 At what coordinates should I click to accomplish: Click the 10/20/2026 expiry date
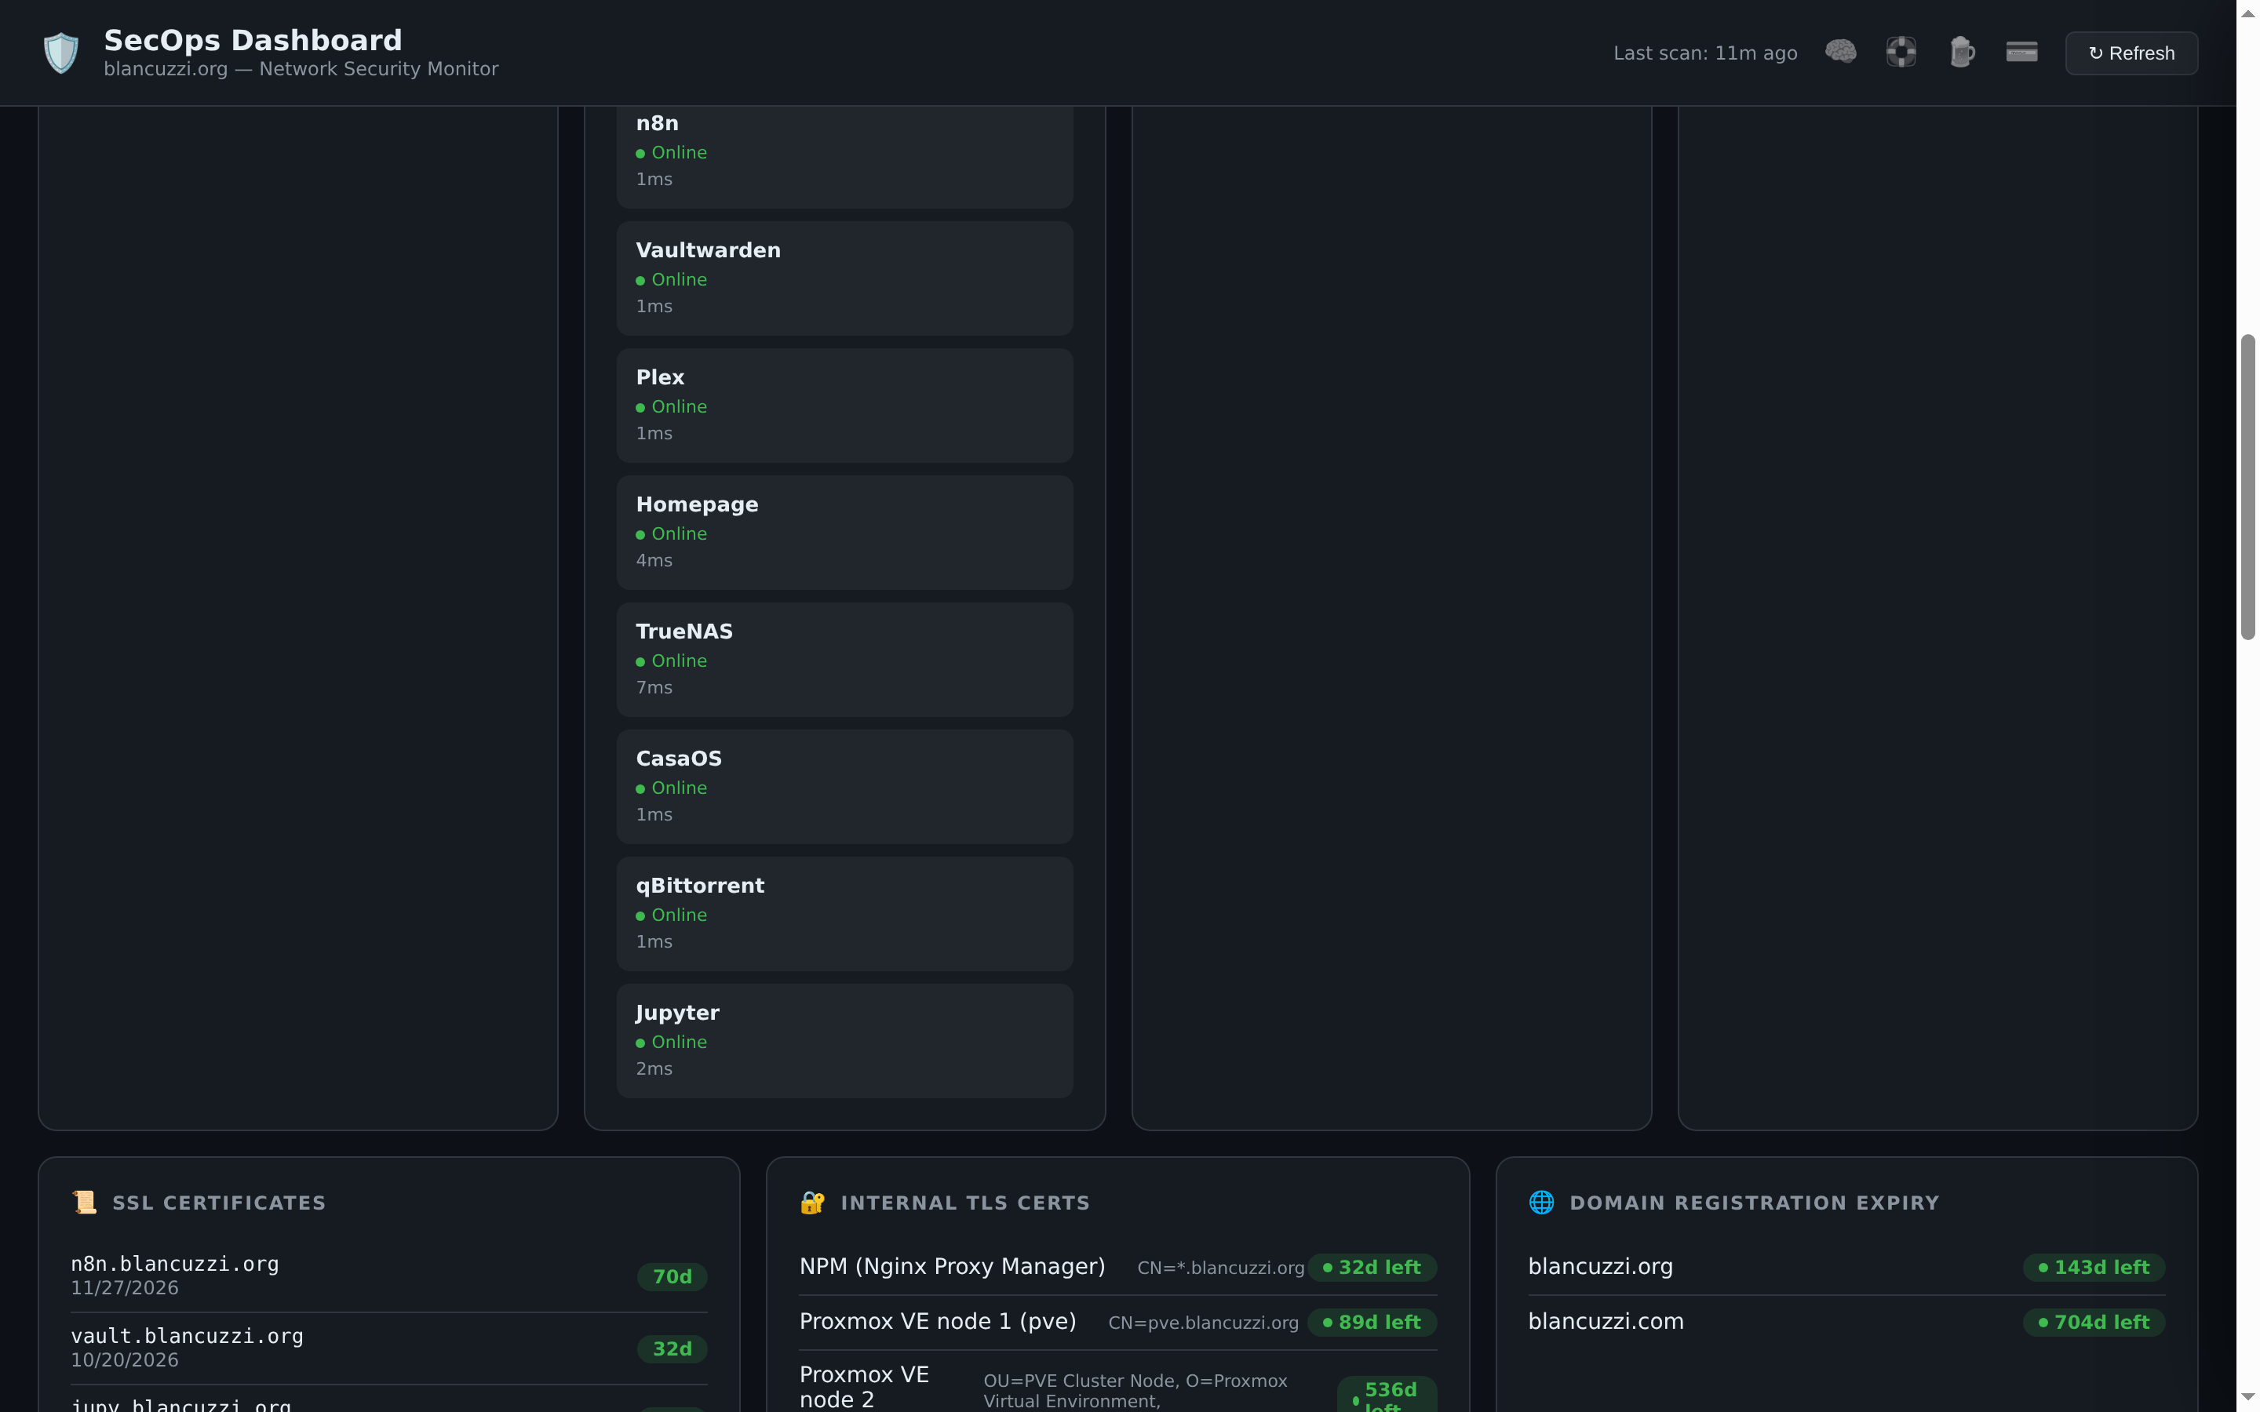click(x=125, y=1359)
